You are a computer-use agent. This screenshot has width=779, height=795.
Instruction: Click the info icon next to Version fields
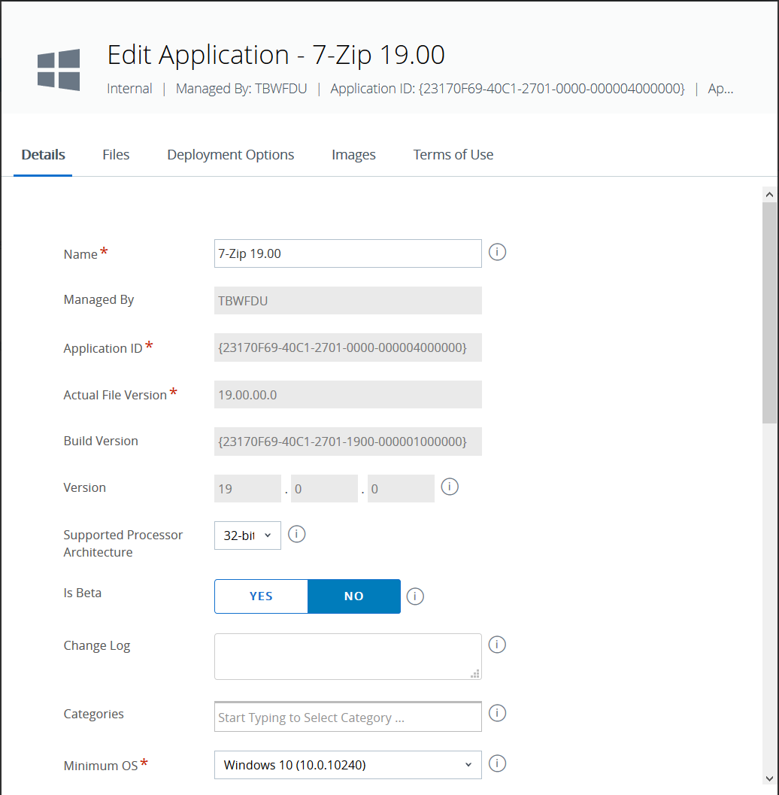click(x=450, y=487)
